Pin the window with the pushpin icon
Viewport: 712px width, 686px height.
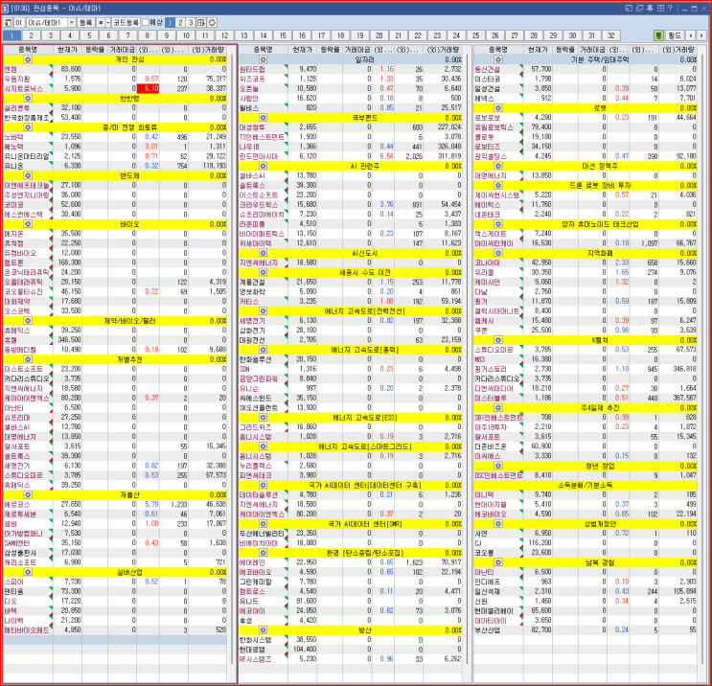[650, 9]
